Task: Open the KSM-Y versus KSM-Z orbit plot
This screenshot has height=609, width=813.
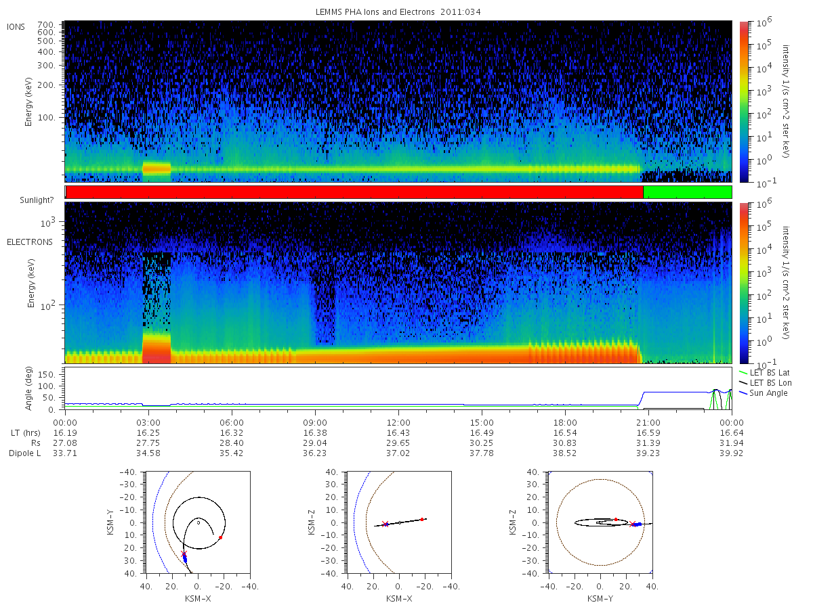Action: (x=600, y=522)
